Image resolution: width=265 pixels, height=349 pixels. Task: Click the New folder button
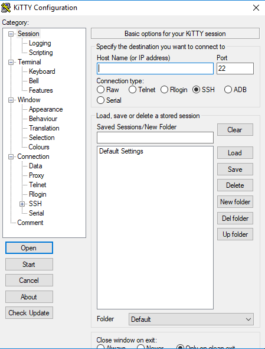(x=235, y=201)
